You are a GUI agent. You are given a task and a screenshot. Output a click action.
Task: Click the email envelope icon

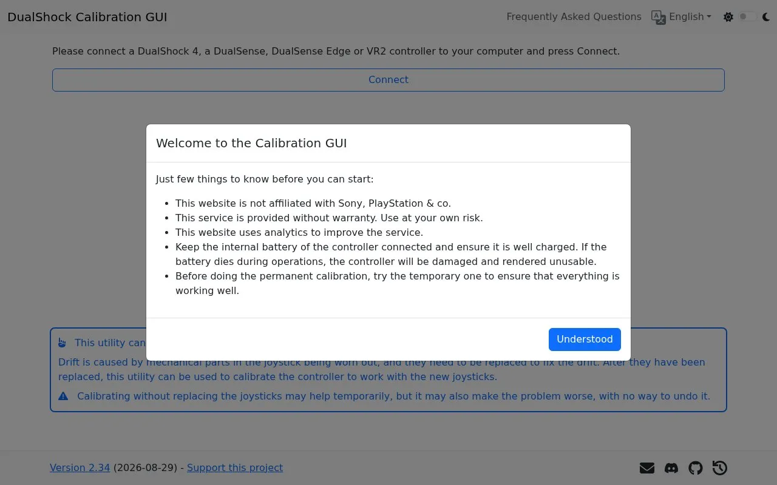tap(647, 468)
